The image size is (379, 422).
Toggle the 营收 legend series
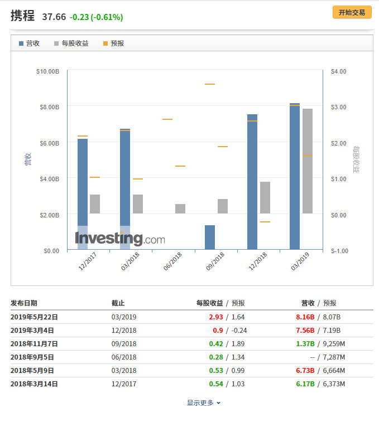pyautogui.click(x=32, y=43)
